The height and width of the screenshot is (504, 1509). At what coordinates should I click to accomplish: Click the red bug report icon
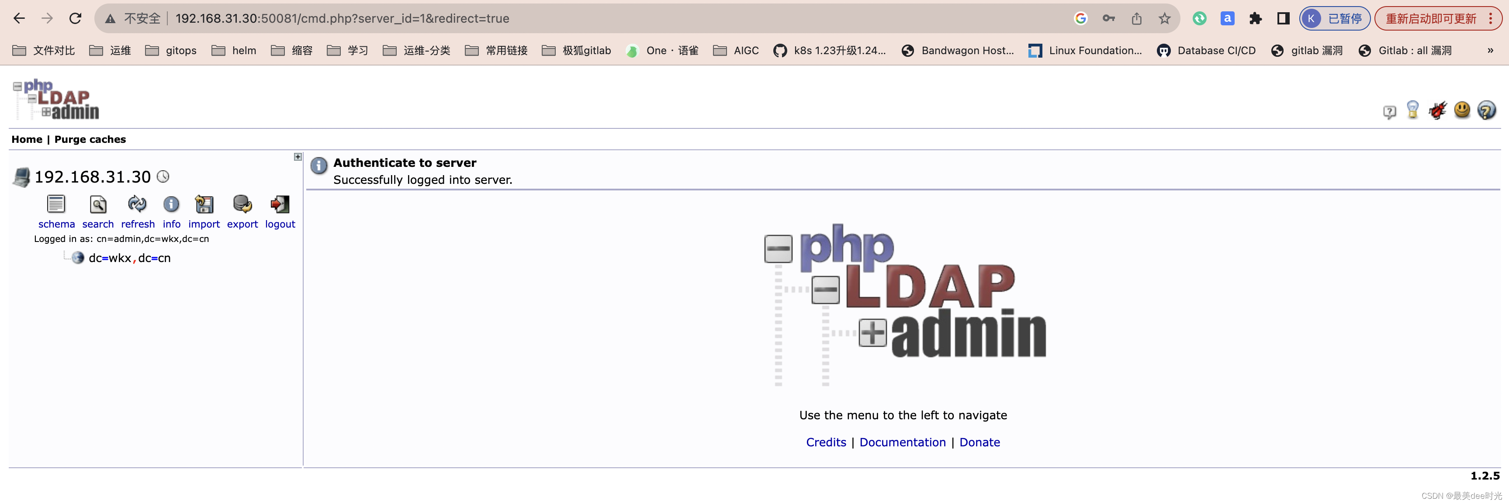click(x=1437, y=110)
